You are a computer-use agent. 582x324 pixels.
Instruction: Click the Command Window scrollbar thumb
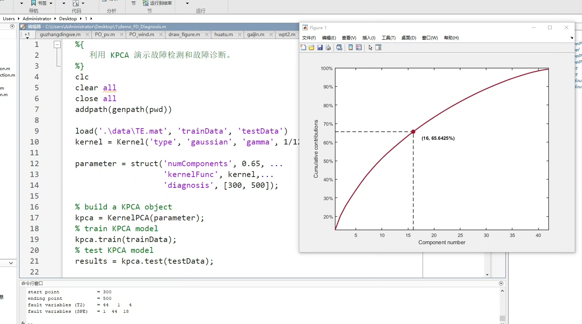pyautogui.click(x=502, y=318)
